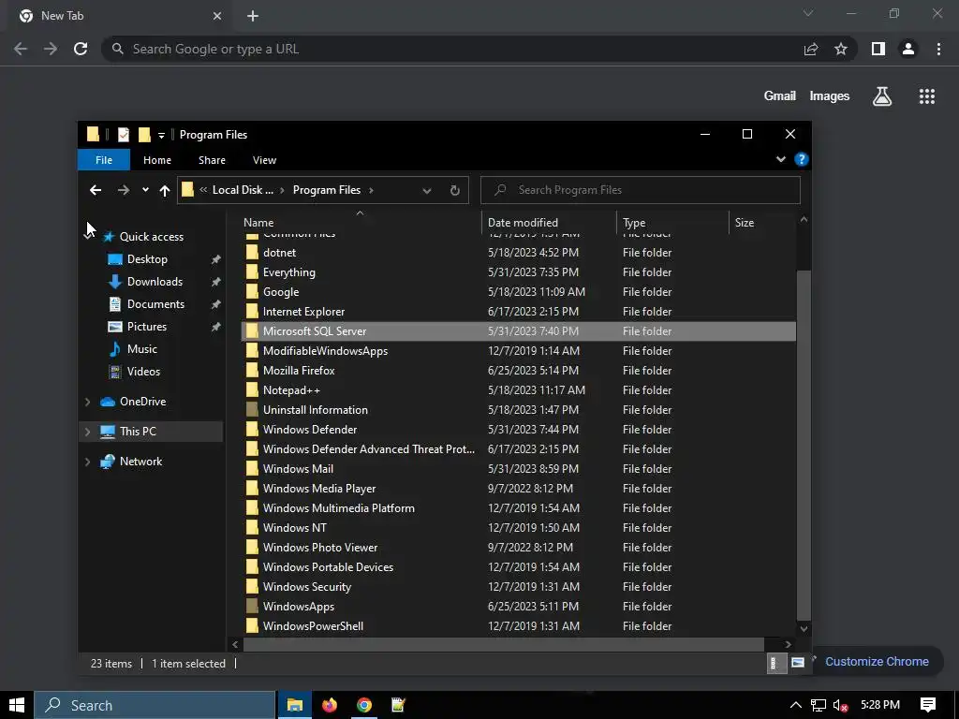Viewport: 959px width, 719px height.
Task: Open Google apps grid
Action: tap(927, 96)
